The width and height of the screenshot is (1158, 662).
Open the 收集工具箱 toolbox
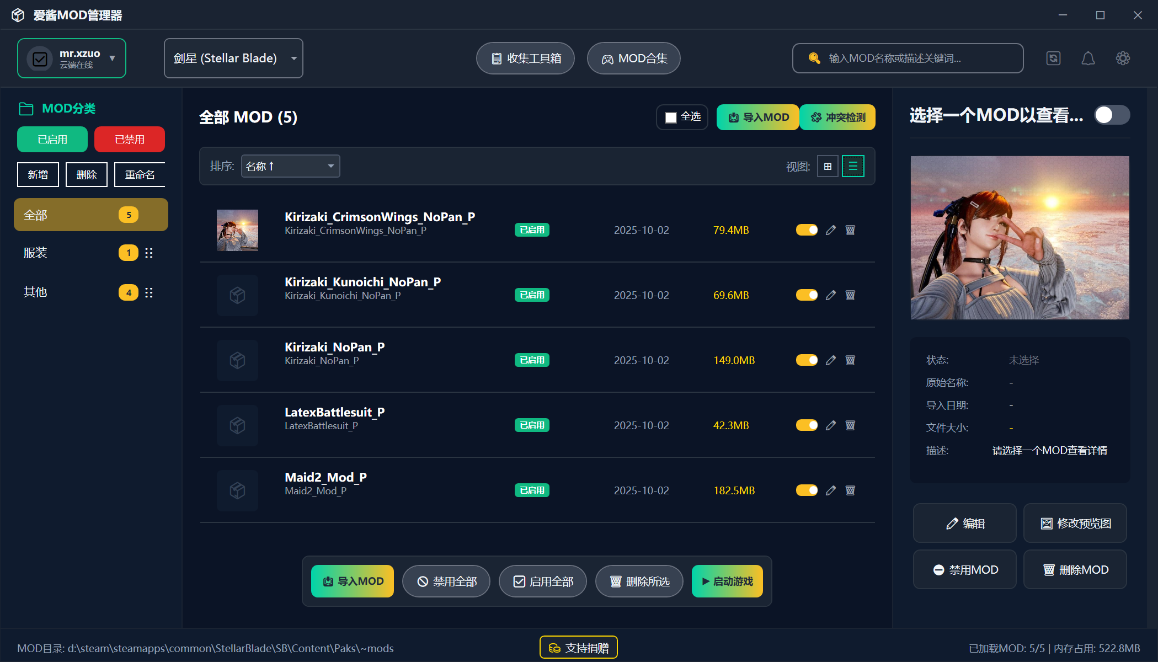(x=525, y=58)
